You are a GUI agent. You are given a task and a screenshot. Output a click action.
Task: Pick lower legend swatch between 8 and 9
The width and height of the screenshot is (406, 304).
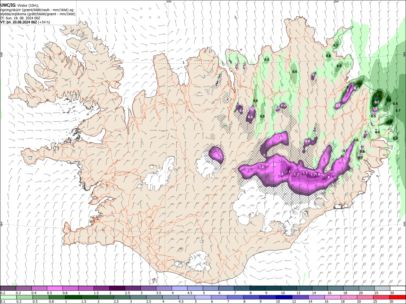(x=252, y=297)
